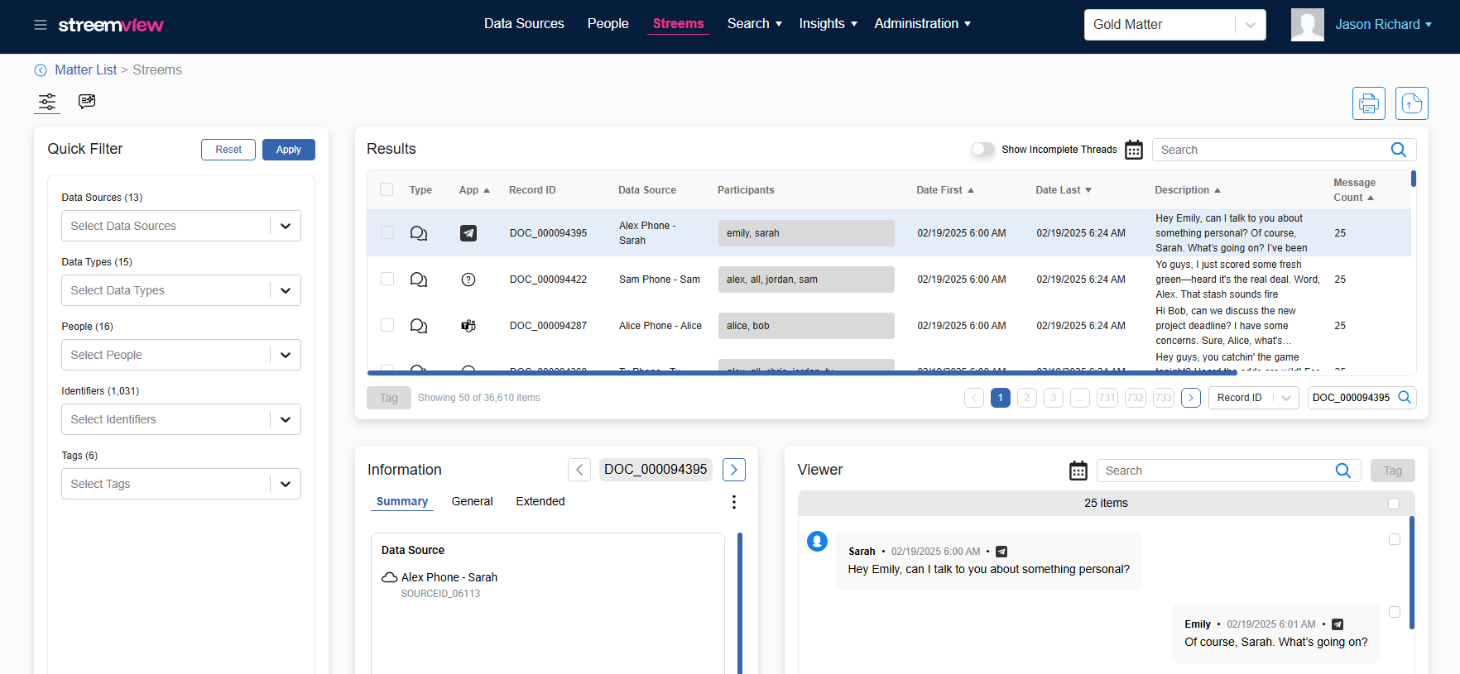This screenshot has height=674, width=1460.
Task: Click the Reset button in Quick Filter
Action: (x=228, y=150)
